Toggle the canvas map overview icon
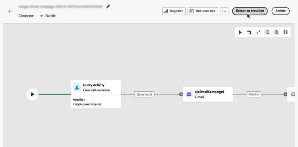Screen dimensions: 298x147 tap(286, 32)
